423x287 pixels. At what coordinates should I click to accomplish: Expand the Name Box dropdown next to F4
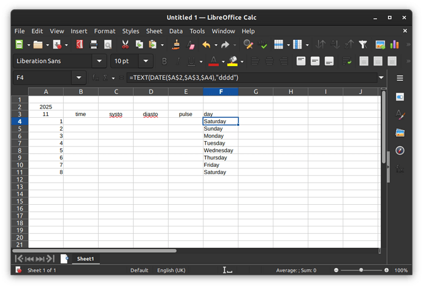(79, 78)
